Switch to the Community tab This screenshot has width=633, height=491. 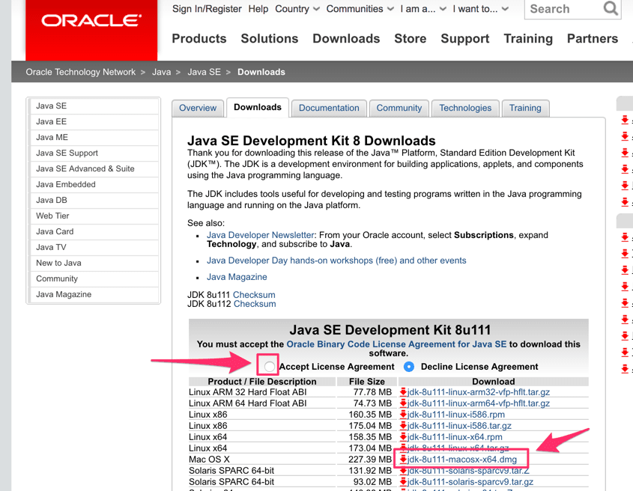[x=399, y=108]
